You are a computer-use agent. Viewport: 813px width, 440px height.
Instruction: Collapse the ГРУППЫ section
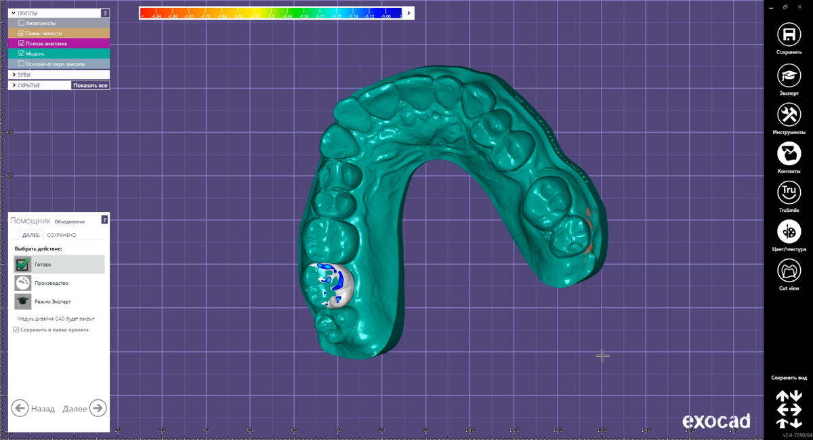14,13
